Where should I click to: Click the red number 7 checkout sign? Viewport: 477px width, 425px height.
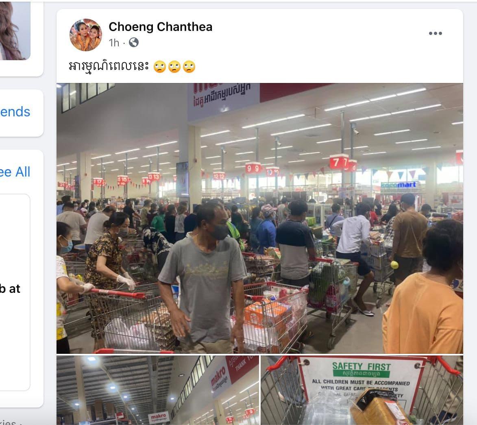pos(339,162)
